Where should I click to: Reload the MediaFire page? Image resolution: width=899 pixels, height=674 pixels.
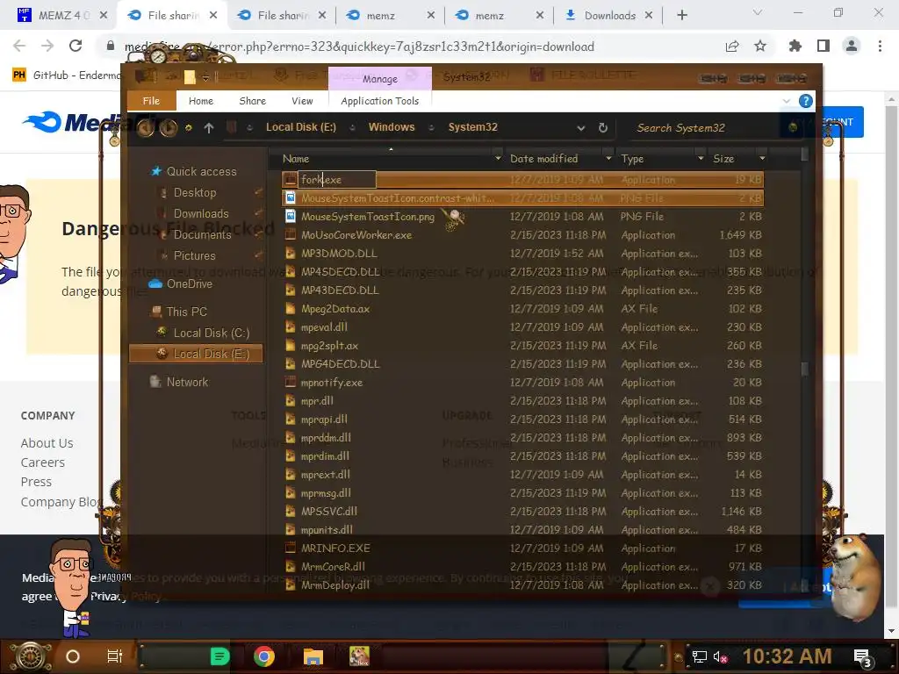[x=76, y=47]
